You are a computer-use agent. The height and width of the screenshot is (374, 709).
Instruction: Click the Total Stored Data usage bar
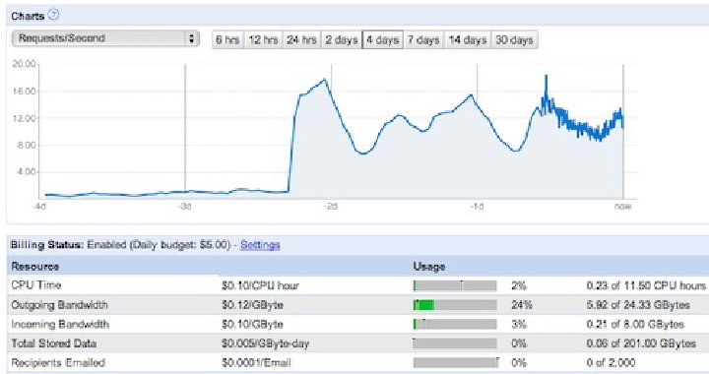(x=455, y=343)
